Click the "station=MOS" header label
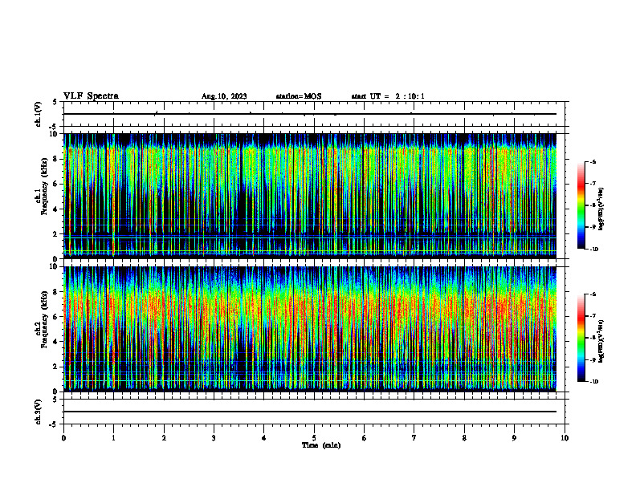Viewport: 636px width, 491px height. (299, 96)
